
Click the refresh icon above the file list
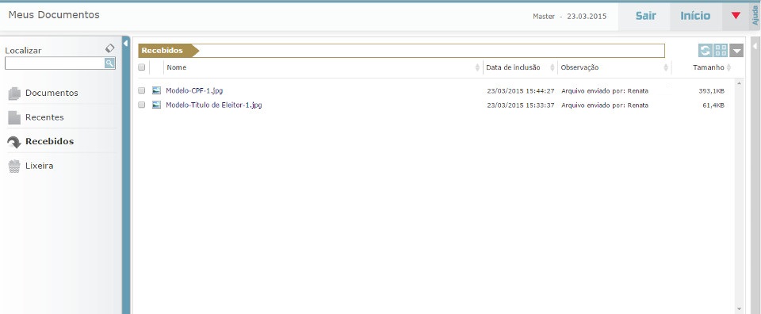pos(706,51)
